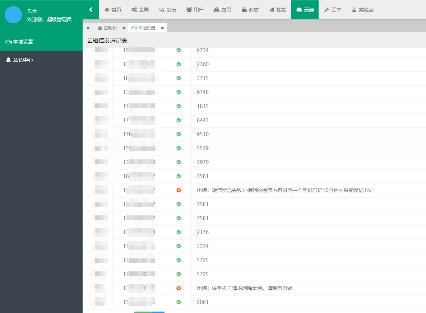Click the green check next to 9748
This screenshot has width=426, height=313.
(179, 92)
